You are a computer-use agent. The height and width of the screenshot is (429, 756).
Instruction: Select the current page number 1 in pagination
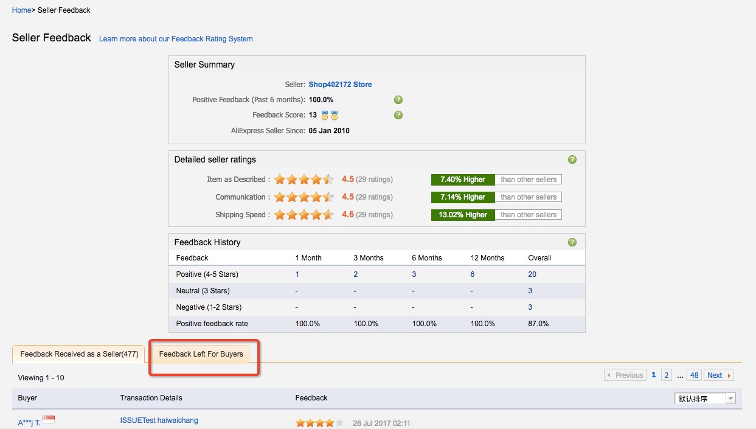coord(654,375)
